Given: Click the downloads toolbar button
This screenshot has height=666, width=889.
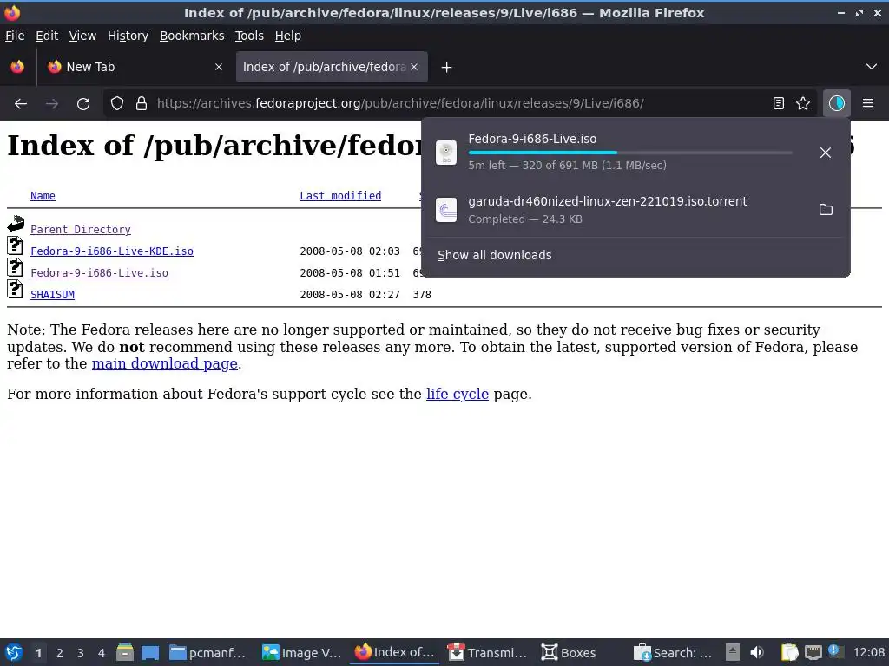Looking at the screenshot, I should (837, 103).
